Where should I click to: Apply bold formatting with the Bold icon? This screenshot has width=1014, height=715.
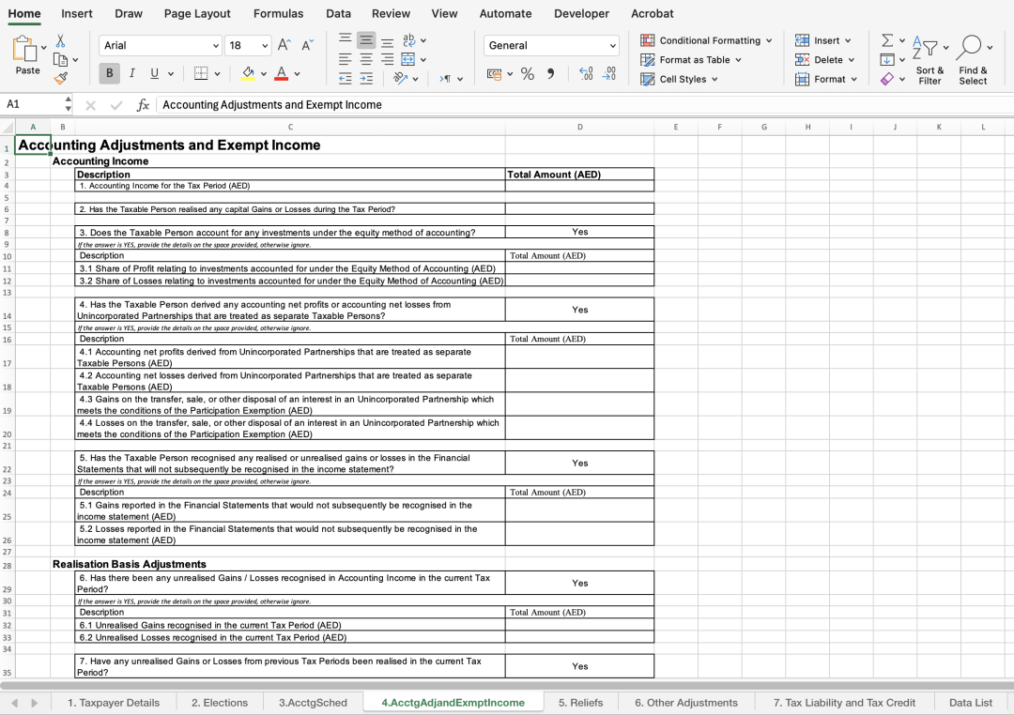tap(109, 73)
